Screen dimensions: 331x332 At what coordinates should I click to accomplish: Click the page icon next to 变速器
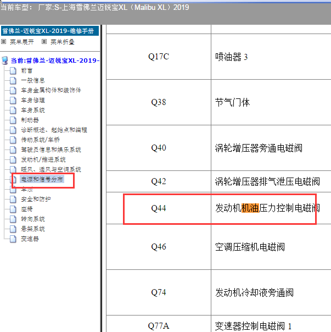[13, 239]
